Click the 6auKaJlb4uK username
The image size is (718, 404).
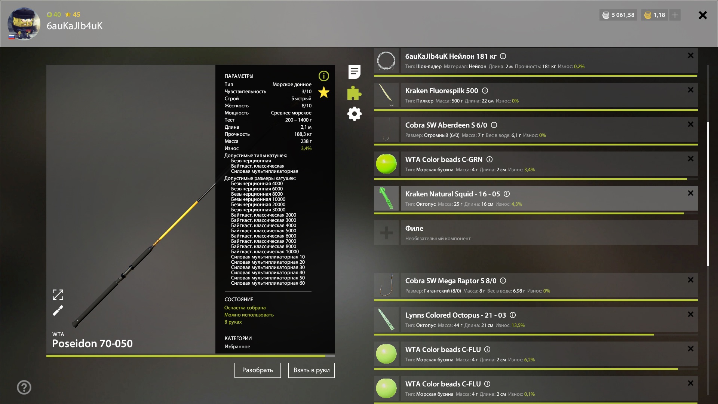pos(74,26)
